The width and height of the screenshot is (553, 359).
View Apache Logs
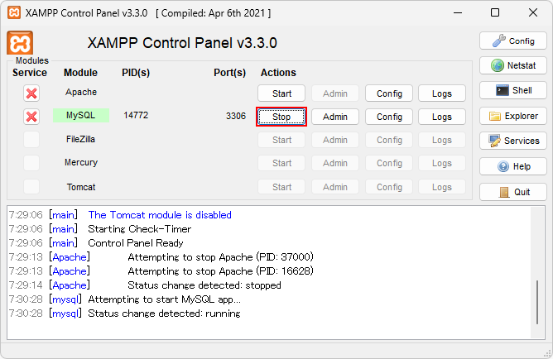[442, 93]
